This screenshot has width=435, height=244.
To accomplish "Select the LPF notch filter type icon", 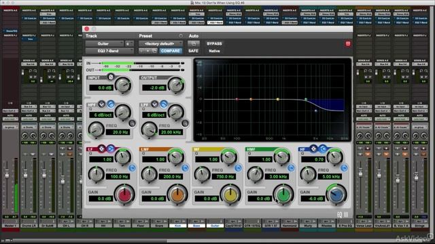I will [x=154, y=104].
